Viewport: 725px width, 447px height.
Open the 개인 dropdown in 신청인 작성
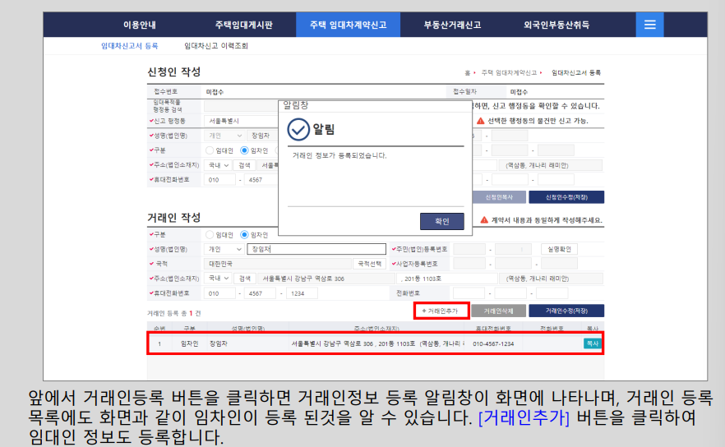click(x=224, y=136)
